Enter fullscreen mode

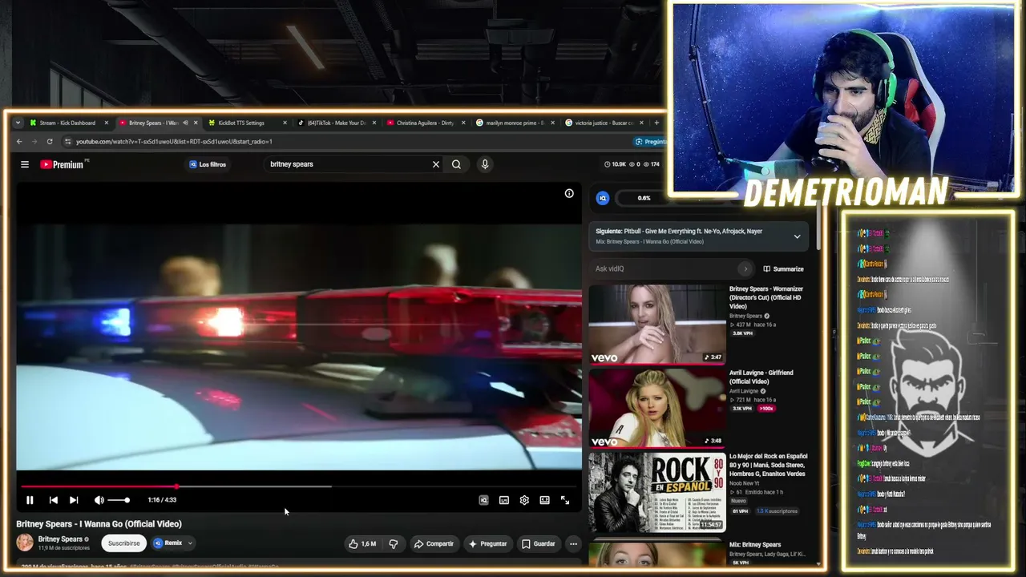pos(565,500)
